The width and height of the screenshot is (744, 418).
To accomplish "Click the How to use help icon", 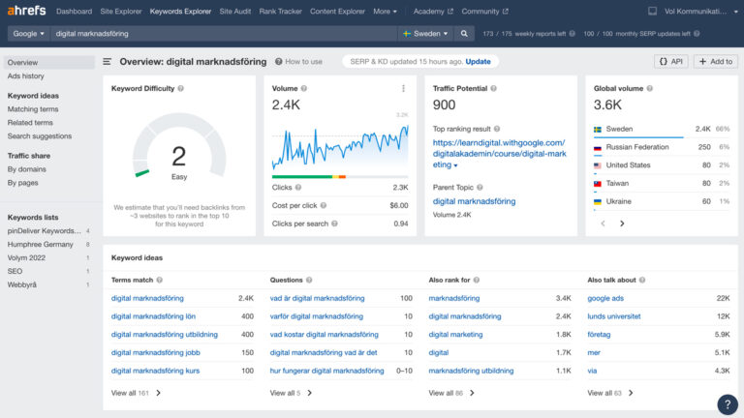I will pyautogui.click(x=279, y=62).
